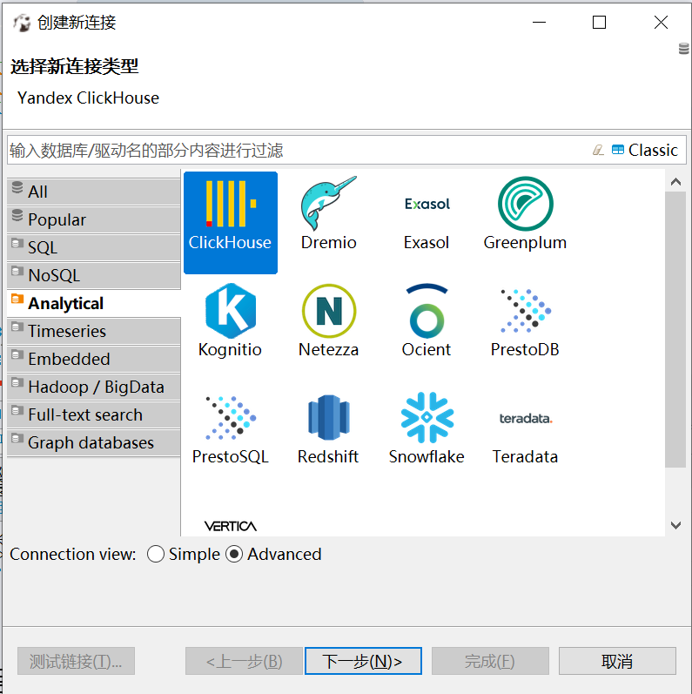The image size is (692, 694).
Task: Show Embedded databases category
Action: (94, 359)
